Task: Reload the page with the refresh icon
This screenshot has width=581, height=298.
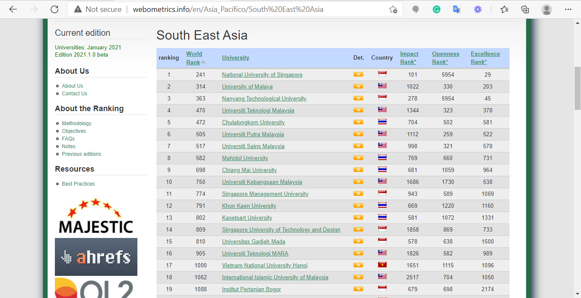Action: point(54,9)
